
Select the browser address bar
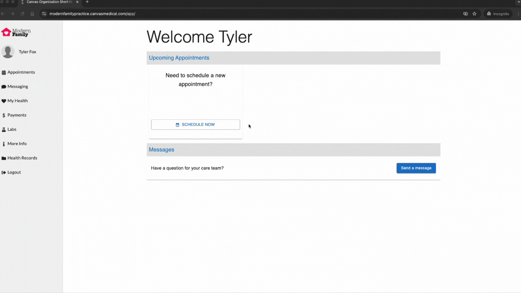[226, 14]
